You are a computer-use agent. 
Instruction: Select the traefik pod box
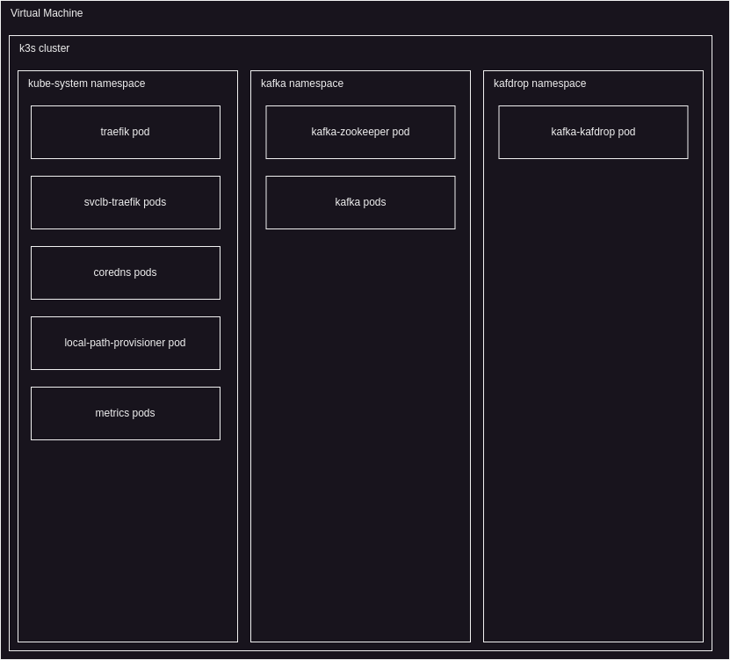[126, 133]
